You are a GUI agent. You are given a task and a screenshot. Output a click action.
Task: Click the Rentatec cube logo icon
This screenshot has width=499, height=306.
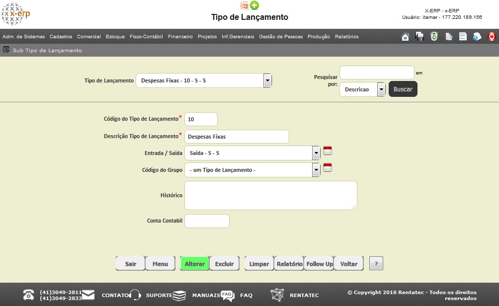coord(277,295)
